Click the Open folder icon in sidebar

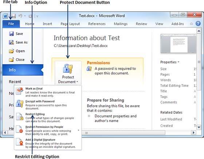click(x=11, y=51)
